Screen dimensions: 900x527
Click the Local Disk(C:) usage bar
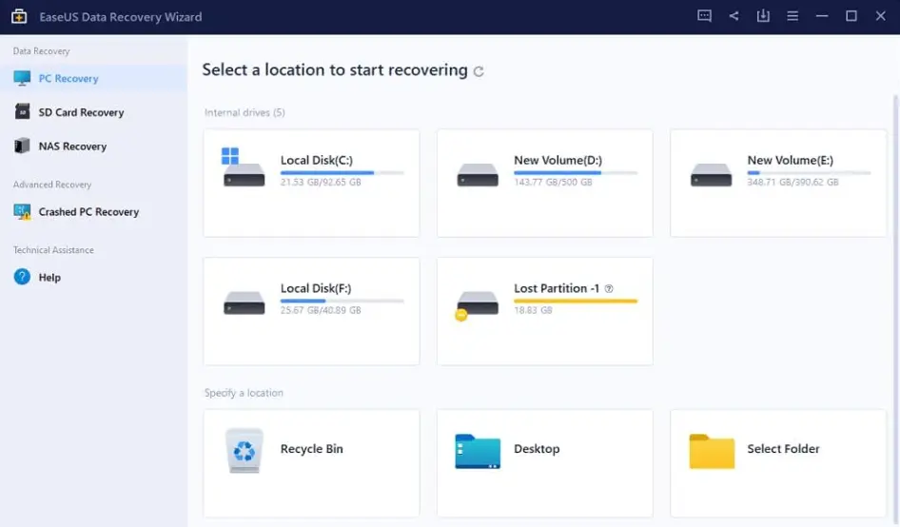pyautogui.click(x=342, y=172)
